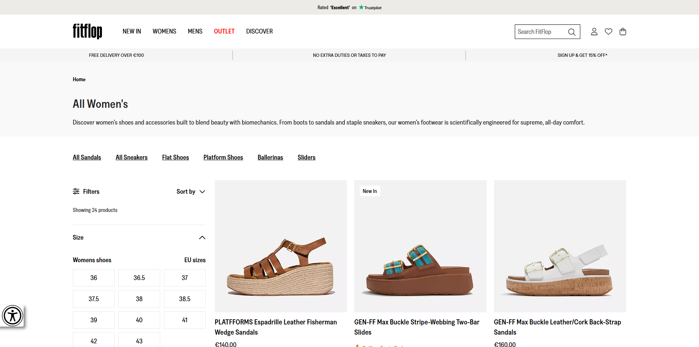Click the 'Showing 24 products' text
Image resolution: width=699 pixels, height=347 pixels.
[x=95, y=210]
